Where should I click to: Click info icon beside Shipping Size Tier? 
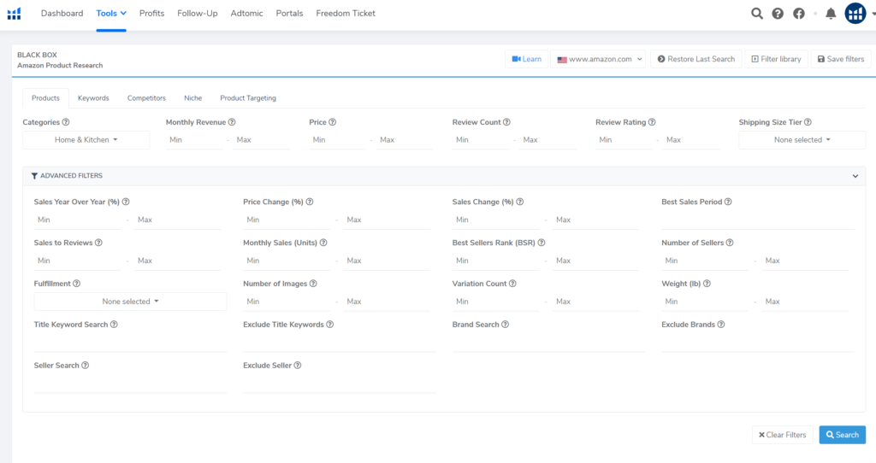[808, 122]
